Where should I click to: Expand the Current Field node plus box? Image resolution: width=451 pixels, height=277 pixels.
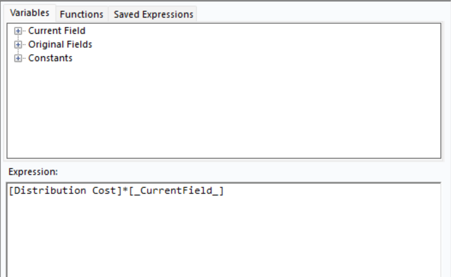pyautogui.click(x=18, y=31)
